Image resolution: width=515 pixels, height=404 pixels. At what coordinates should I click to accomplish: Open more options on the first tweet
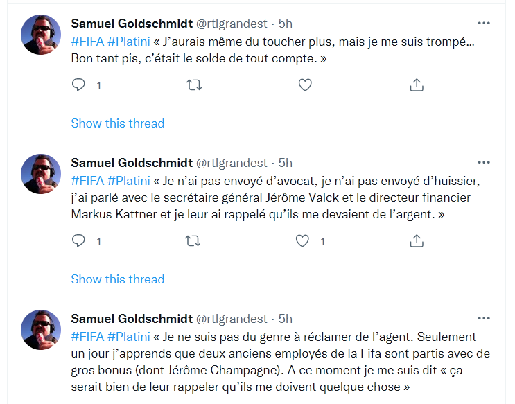coord(484,24)
